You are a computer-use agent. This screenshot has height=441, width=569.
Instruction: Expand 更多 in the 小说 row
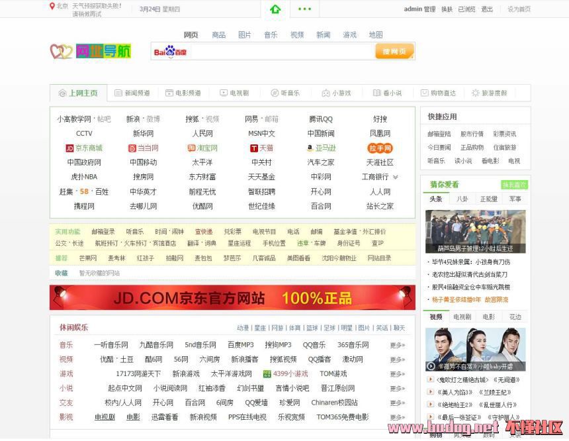click(398, 388)
